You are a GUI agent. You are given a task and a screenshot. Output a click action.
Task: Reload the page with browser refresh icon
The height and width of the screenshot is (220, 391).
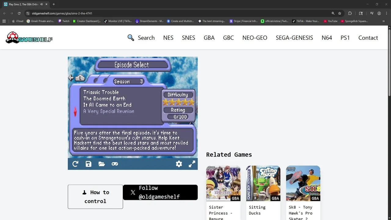coord(19,13)
